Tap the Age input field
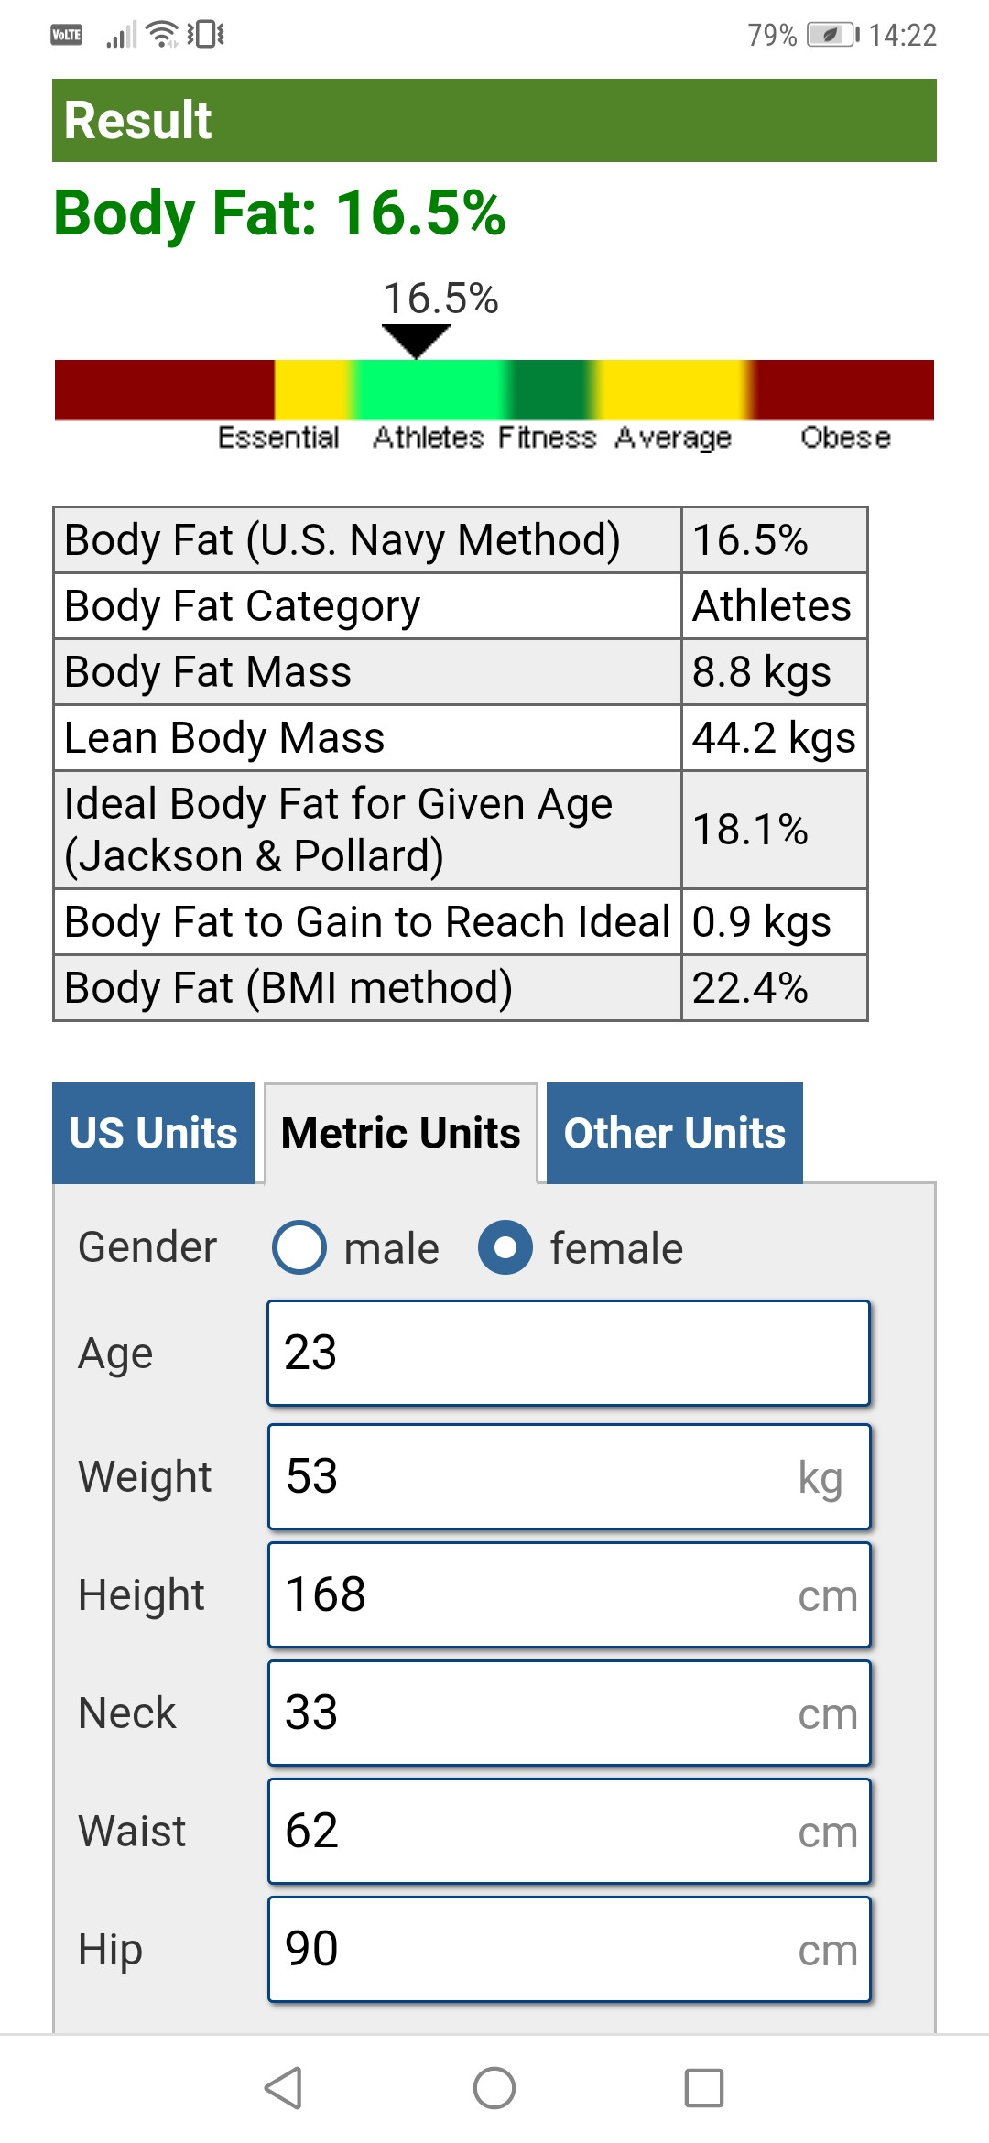Screen dimensions: 989x2143 568,1353
